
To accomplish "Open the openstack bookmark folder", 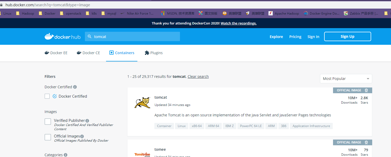I will point(71,13).
